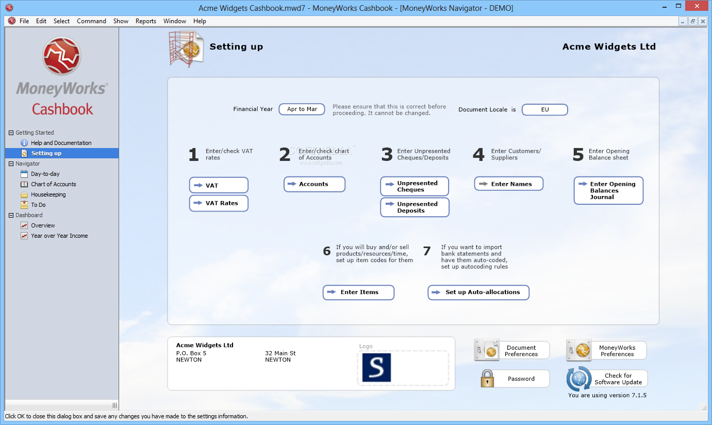Open the Command menu
The height and width of the screenshot is (425, 712).
coord(91,21)
